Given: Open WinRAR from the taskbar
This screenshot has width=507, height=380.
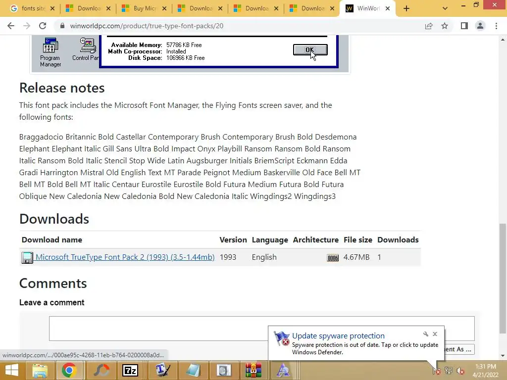Looking at the screenshot, I should click(x=253, y=370).
